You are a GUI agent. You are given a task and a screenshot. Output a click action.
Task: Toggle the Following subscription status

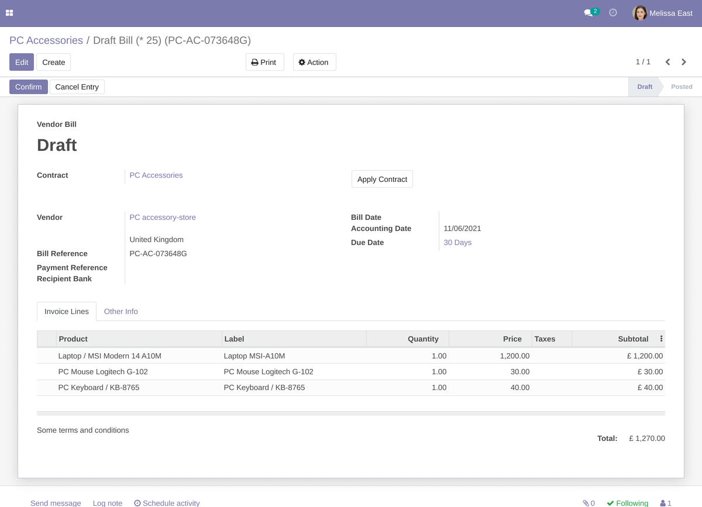pos(628,503)
